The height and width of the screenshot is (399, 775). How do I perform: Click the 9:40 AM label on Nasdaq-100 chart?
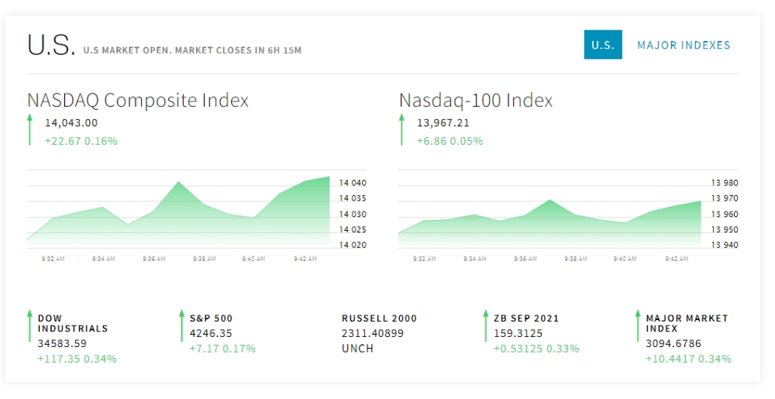(625, 259)
